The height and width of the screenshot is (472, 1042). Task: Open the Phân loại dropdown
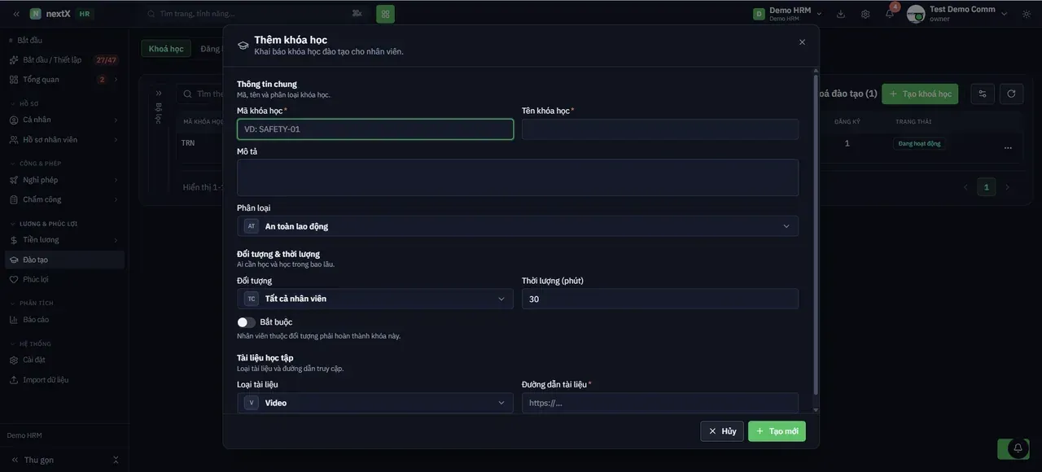pos(518,226)
